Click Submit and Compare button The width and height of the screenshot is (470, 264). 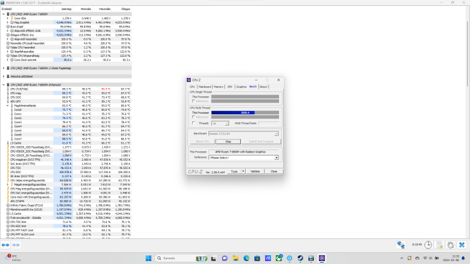[x=261, y=141]
